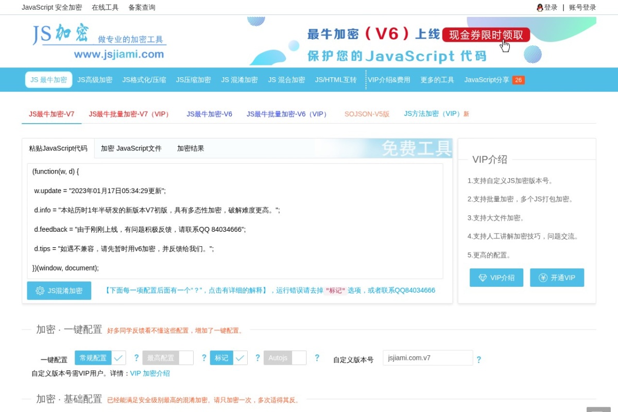This screenshot has height=412, width=618.
Task: Click the JS混淆加密 button
Action: tap(59, 290)
